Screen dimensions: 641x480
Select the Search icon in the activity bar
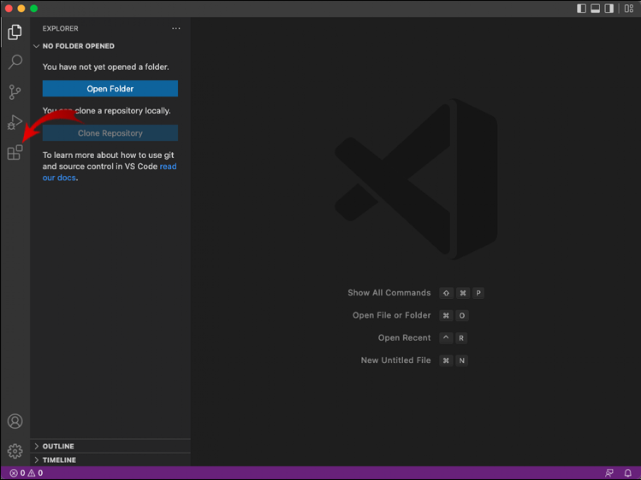point(15,61)
